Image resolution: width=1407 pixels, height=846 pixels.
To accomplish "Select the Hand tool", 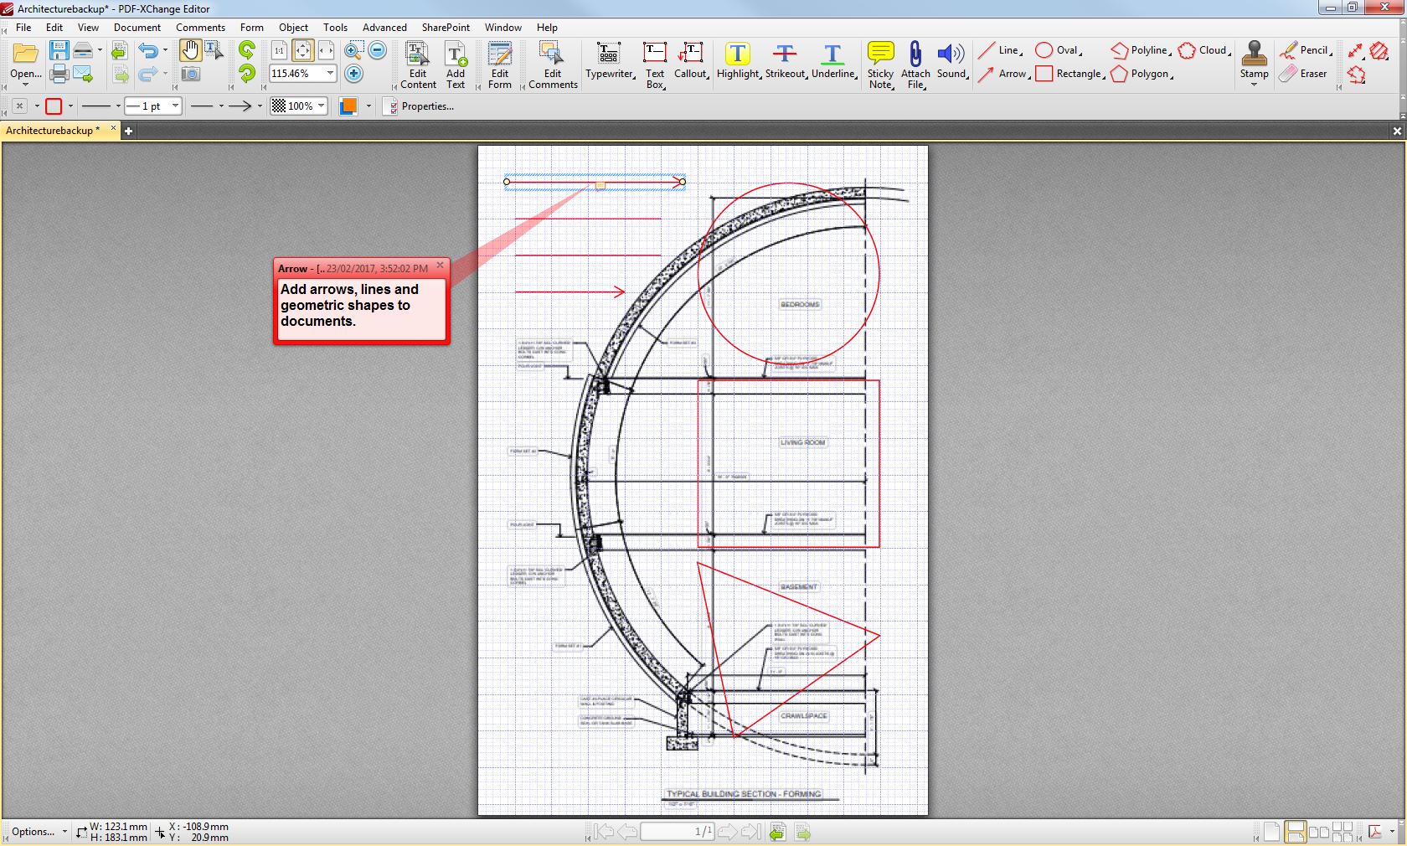I will pyautogui.click(x=190, y=51).
